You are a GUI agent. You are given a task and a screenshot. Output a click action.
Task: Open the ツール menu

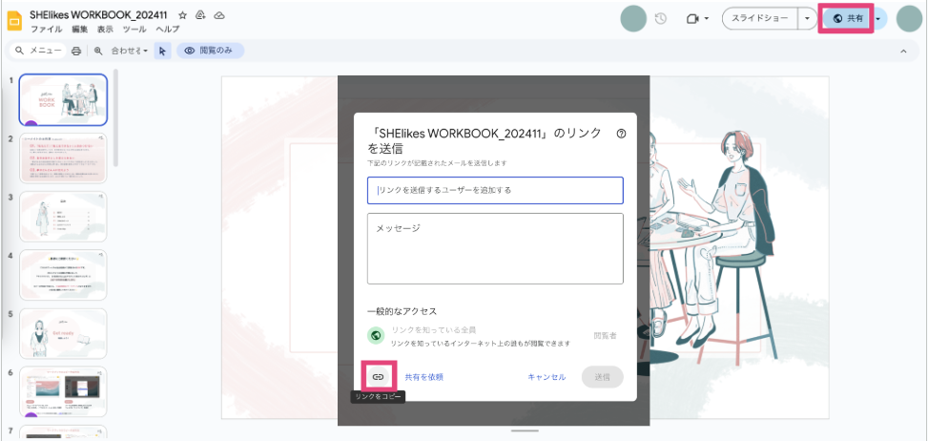click(134, 31)
